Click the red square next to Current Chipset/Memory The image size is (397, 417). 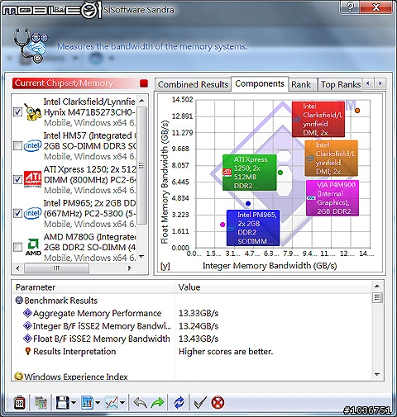144,83
